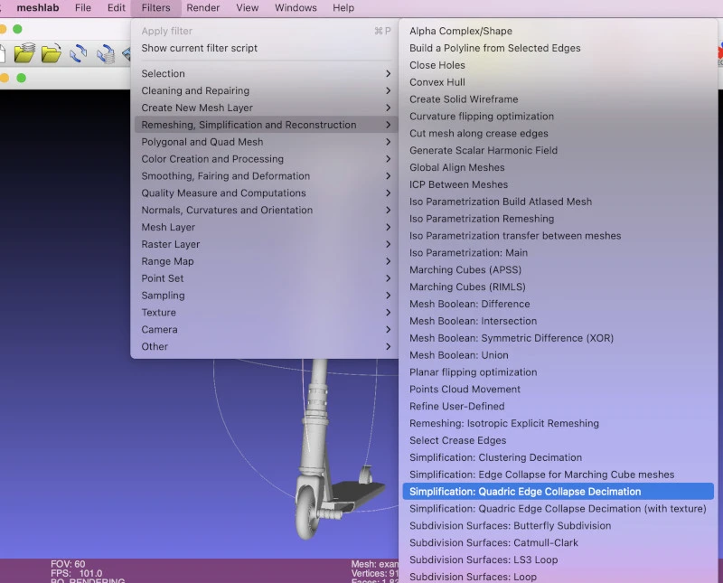Choose Subdivision Surfaces: Butterfly Subdivision

point(558,526)
